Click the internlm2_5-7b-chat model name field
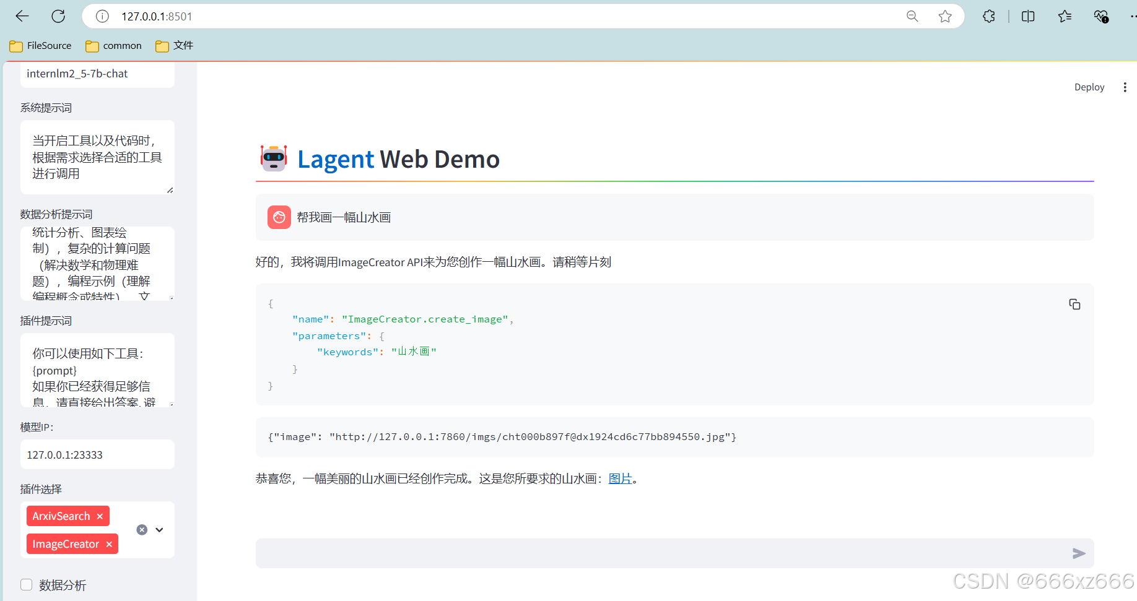 [x=97, y=74]
